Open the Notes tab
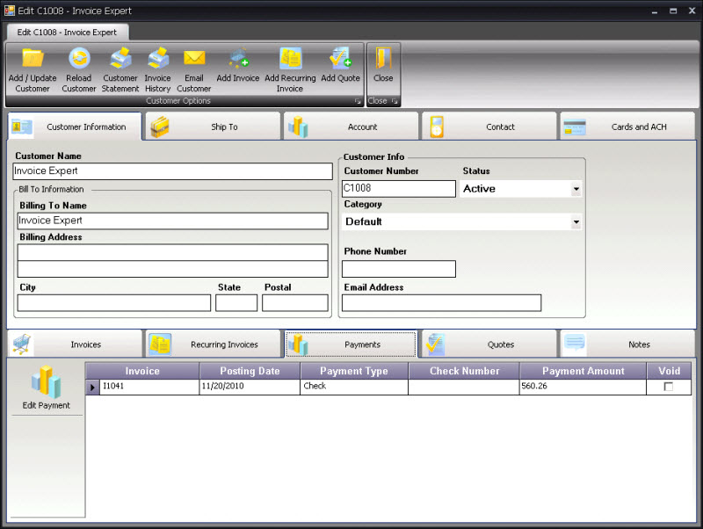Image resolution: width=703 pixels, height=529 pixels. (627, 344)
